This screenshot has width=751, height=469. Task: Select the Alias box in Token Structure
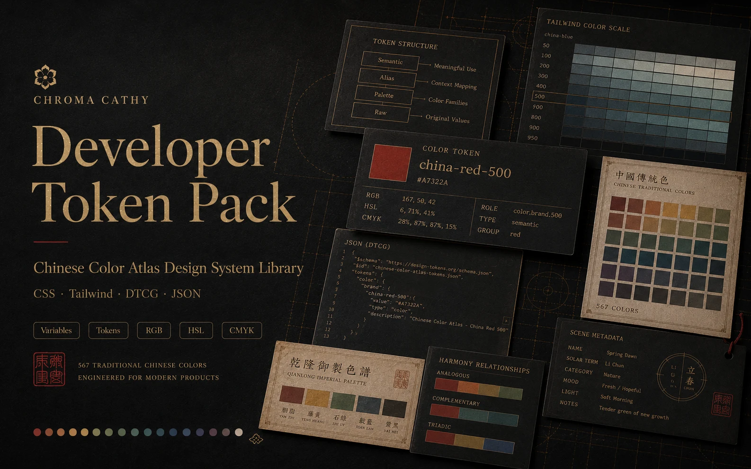coord(387,78)
